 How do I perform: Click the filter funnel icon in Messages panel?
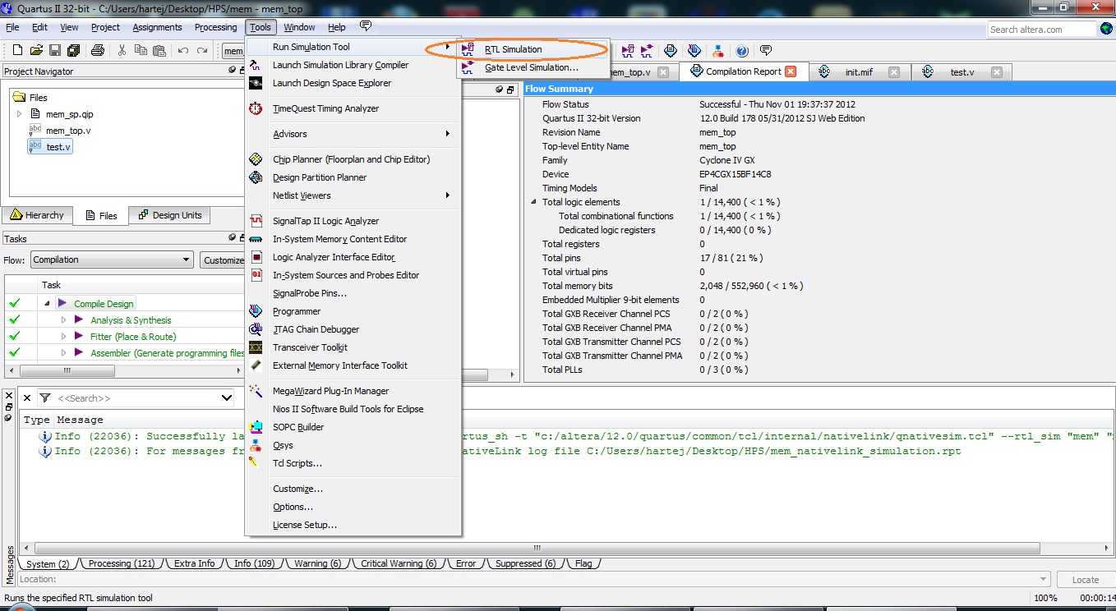(45, 397)
